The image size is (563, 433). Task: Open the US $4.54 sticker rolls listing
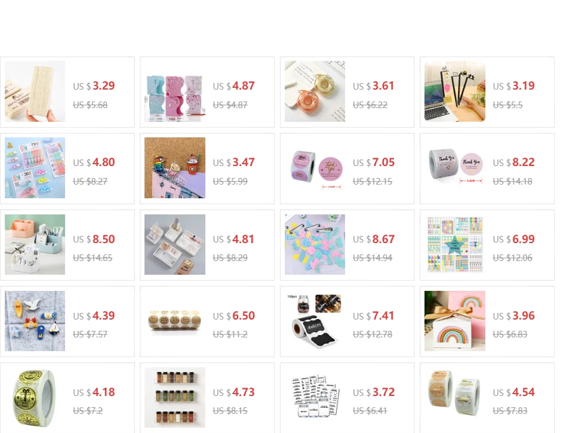[514, 392]
